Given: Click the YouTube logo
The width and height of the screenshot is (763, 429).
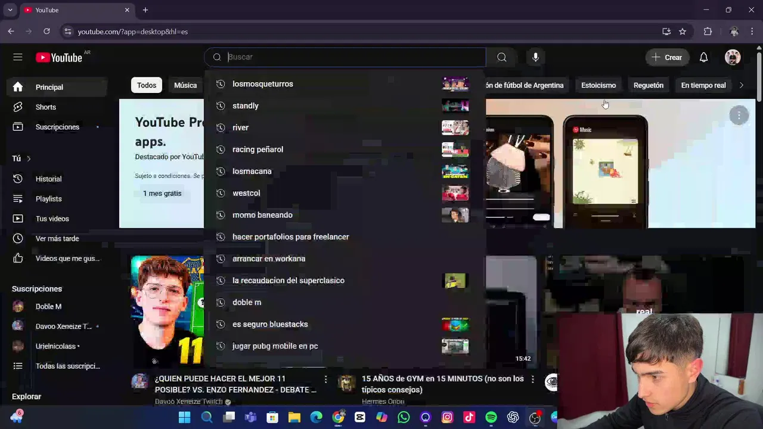Looking at the screenshot, I should (59, 57).
